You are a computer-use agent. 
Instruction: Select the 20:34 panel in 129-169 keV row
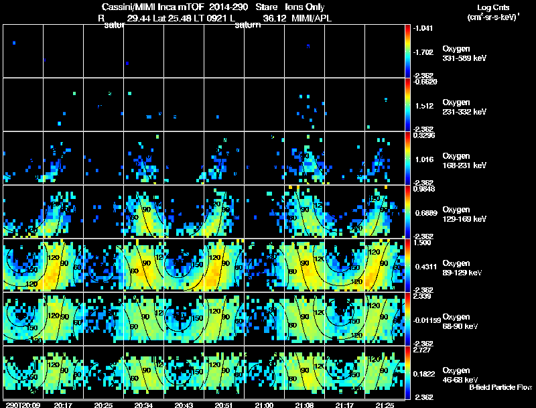pos(143,212)
